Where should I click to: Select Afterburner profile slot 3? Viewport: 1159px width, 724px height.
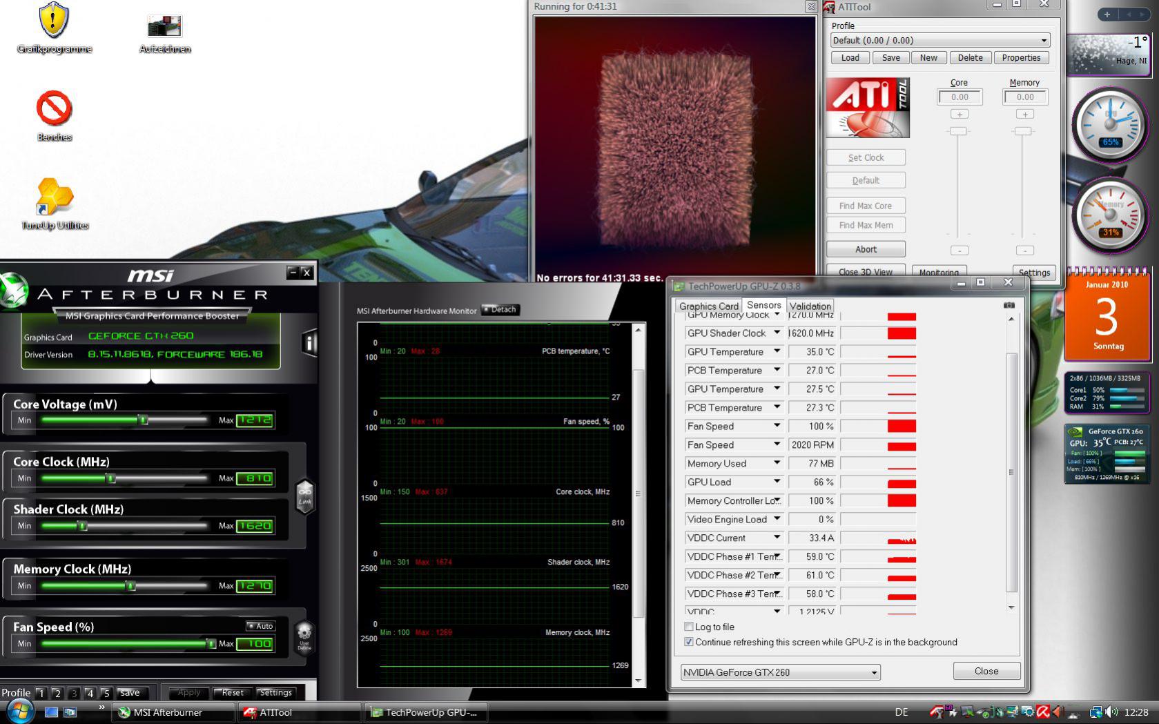click(x=74, y=693)
